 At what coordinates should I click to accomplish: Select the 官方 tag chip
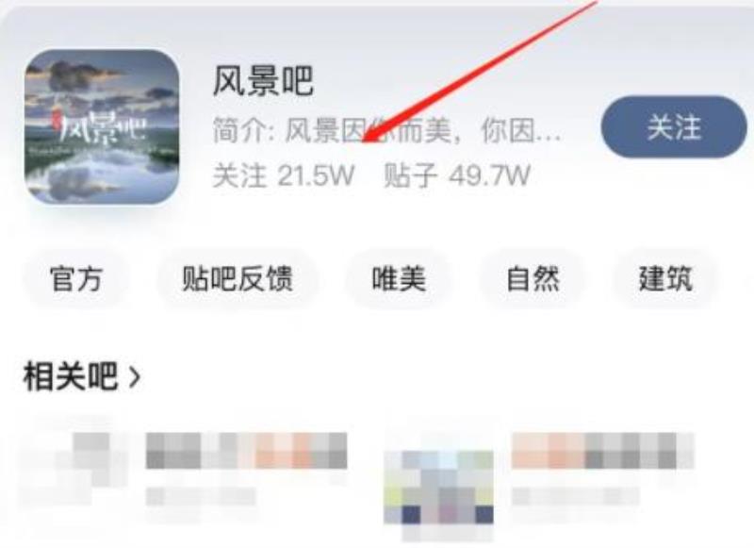[x=76, y=278]
